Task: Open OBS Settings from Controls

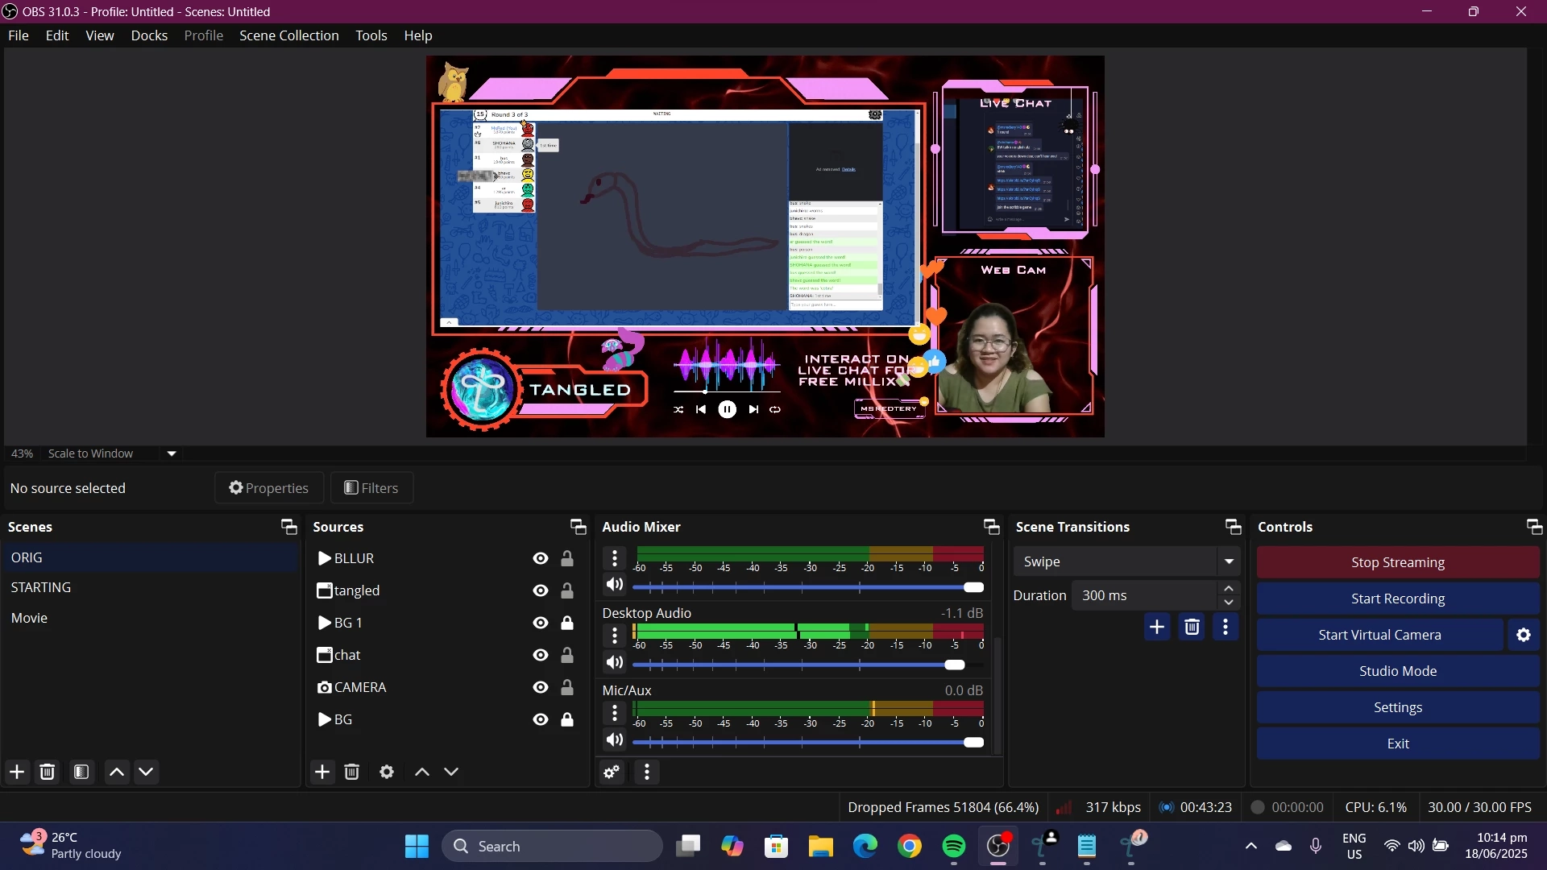Action: point(1398,707)
